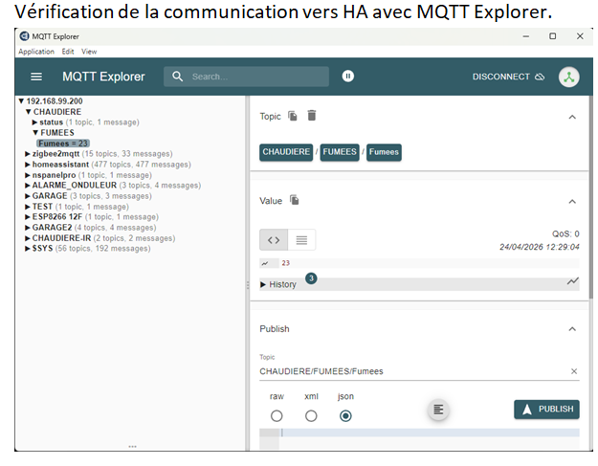The image size is (598, 466).
Task: Click the PUBLISH button
Action: tap(546, 410)
